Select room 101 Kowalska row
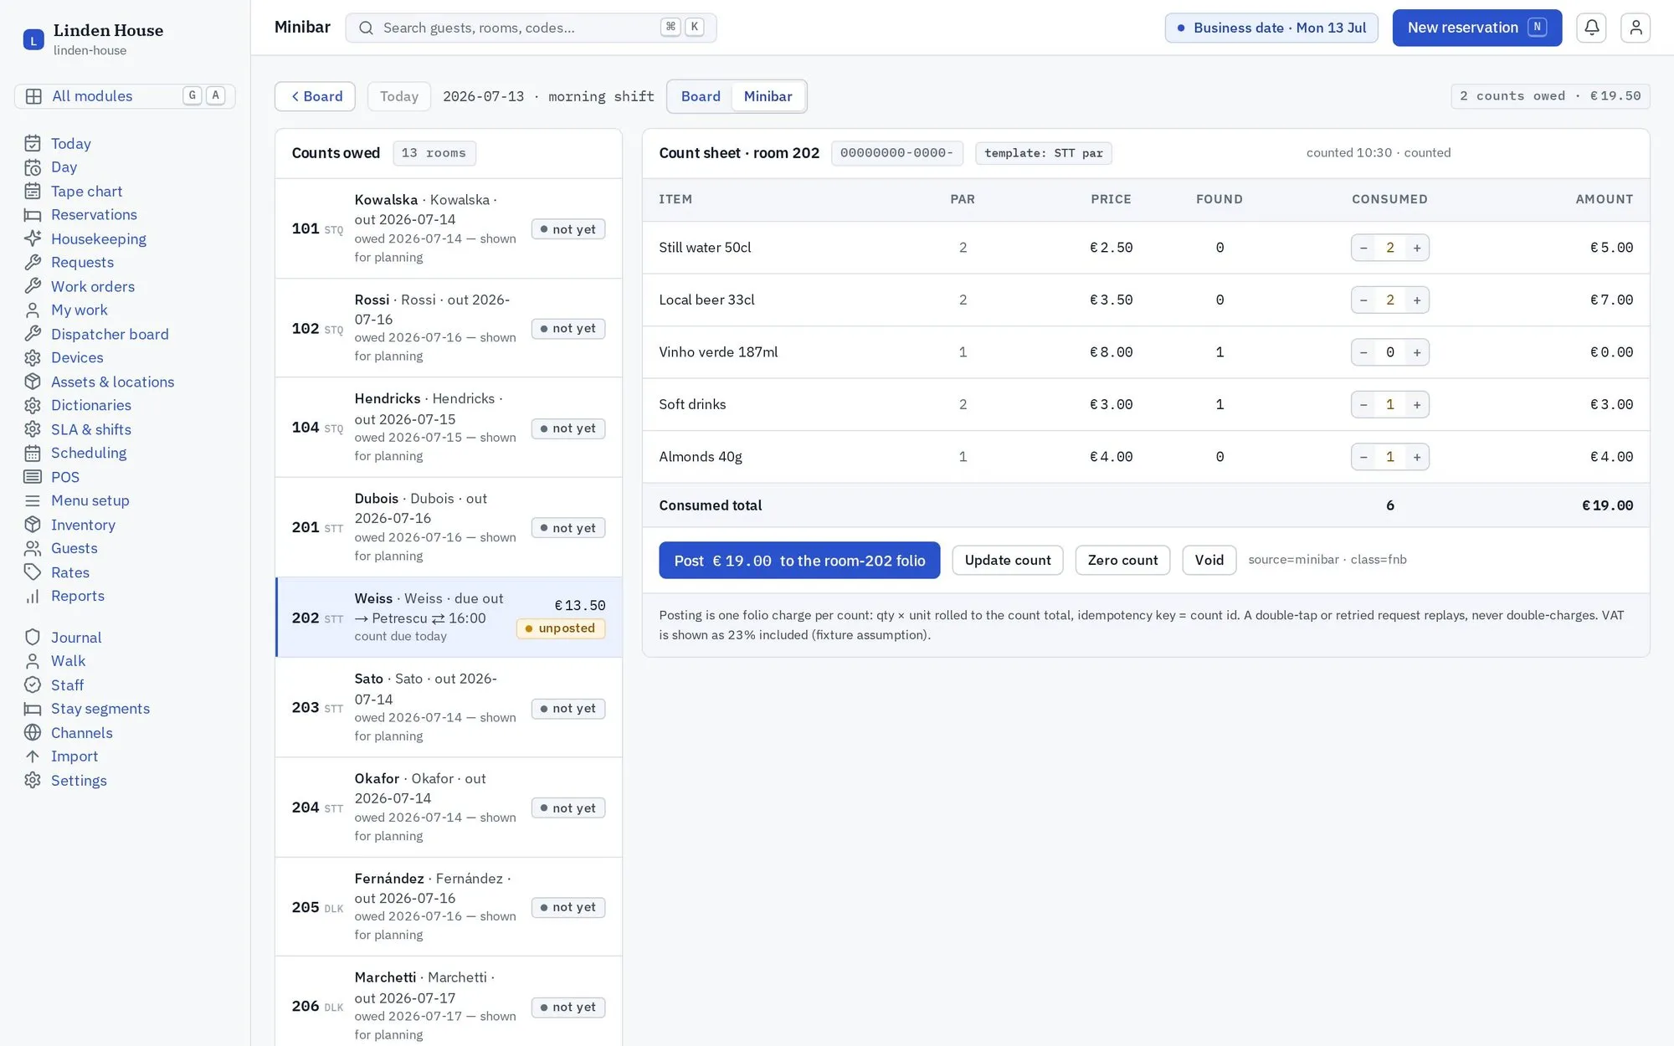 pyautogui.click(x=449, y=228)
